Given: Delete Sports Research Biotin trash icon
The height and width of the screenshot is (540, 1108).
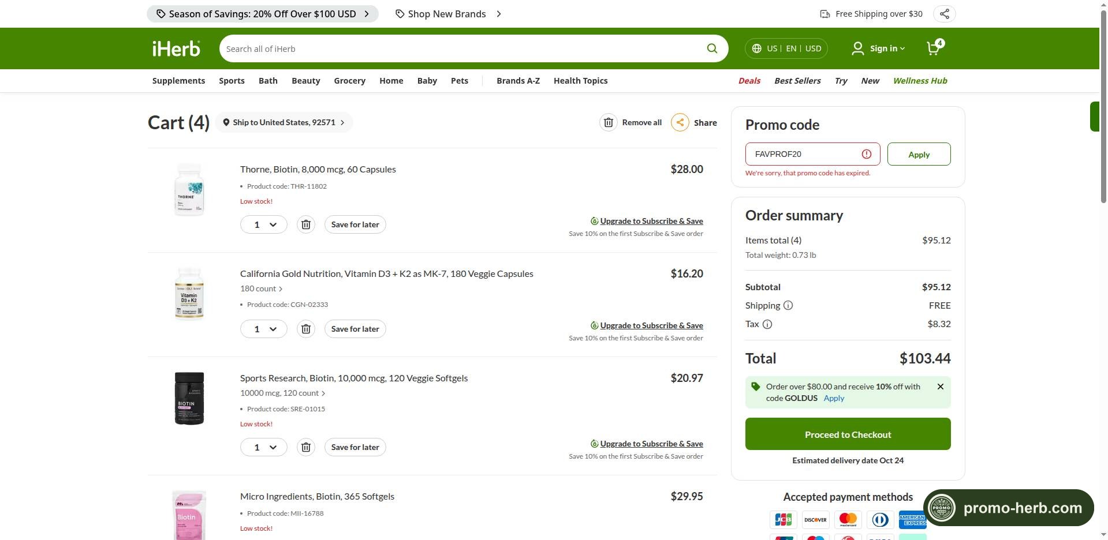Looking at the screenshot, I should coord(306,447).
